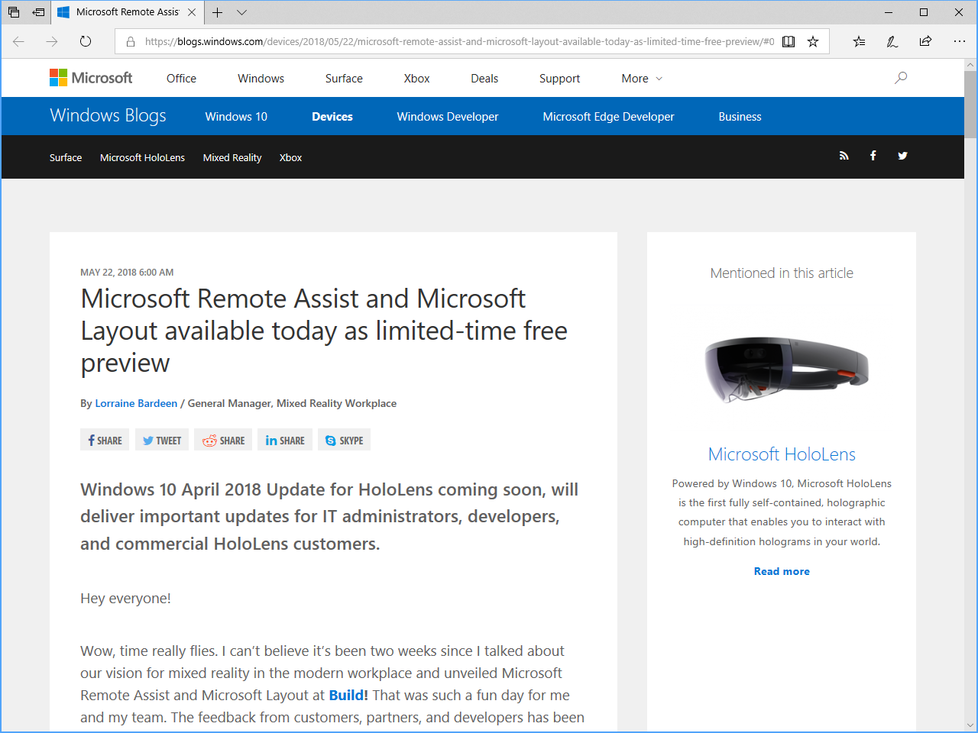
Task: Click Read more about HoloLens
Action: coord(782,571)
